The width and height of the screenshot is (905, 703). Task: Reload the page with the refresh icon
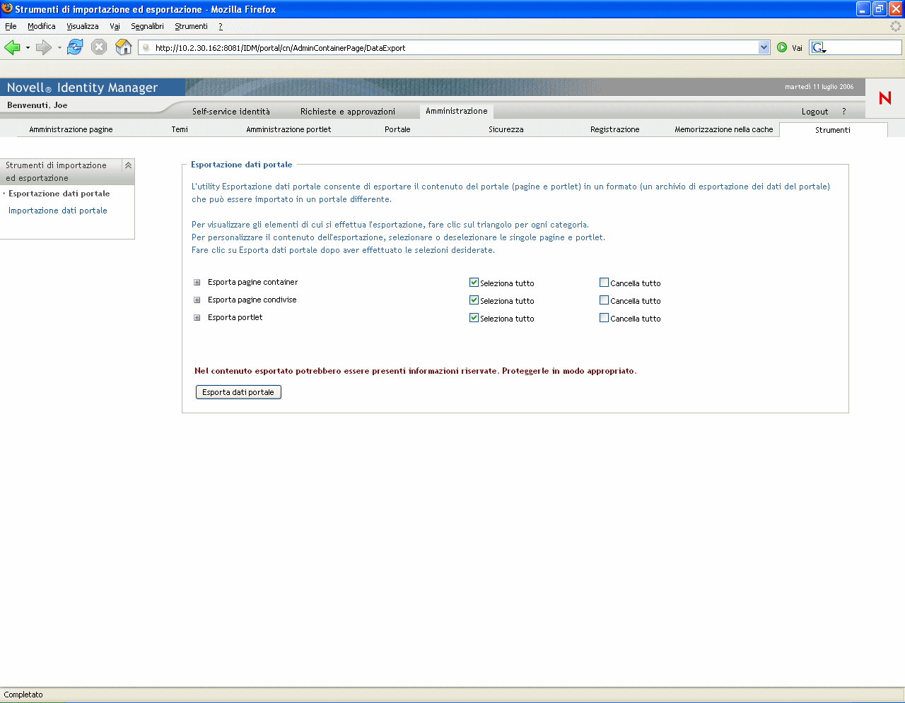[75, 47]
